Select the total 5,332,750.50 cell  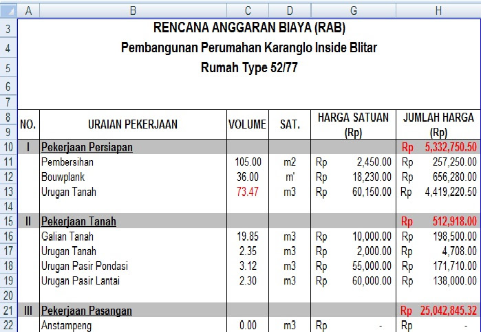click(x=438, y=147)
